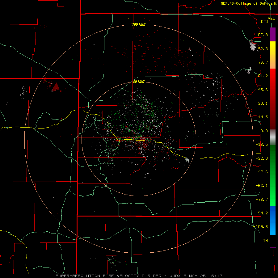Click the 14.5 velocity scale value
This screenshot has width=278, height=278.
[263, 117]
